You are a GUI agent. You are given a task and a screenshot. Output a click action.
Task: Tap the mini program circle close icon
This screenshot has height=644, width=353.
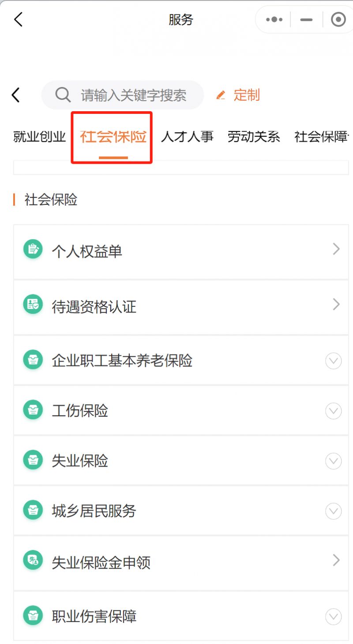(338, 19)
